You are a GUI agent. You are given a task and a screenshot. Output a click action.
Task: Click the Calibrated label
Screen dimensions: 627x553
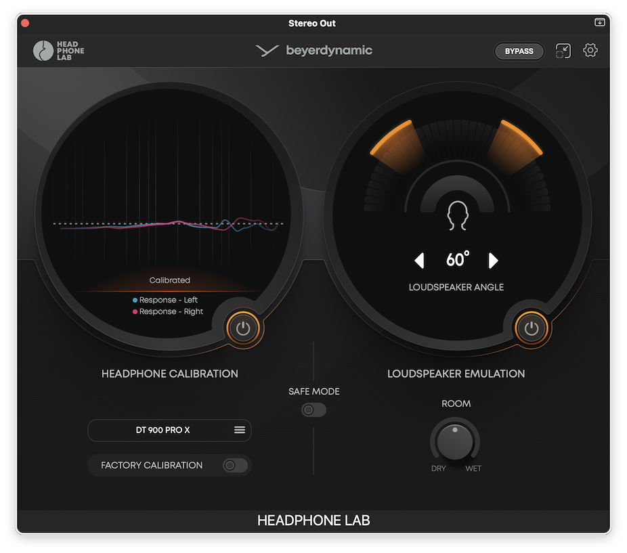point(169,280)
